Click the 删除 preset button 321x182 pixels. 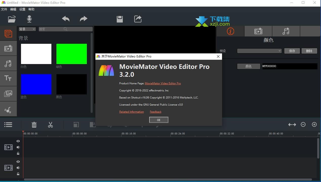click(x=309, y=51)
